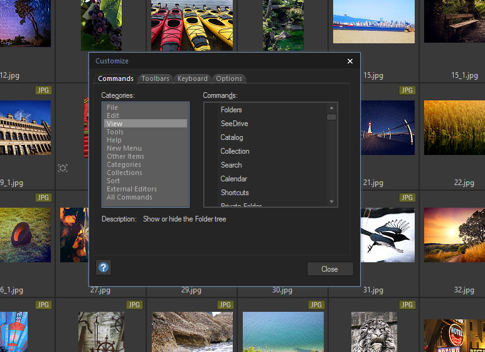The width and height of the screenshot is (485, 352).
Task: Open the Keyboard tab
Action: [193, 78]
